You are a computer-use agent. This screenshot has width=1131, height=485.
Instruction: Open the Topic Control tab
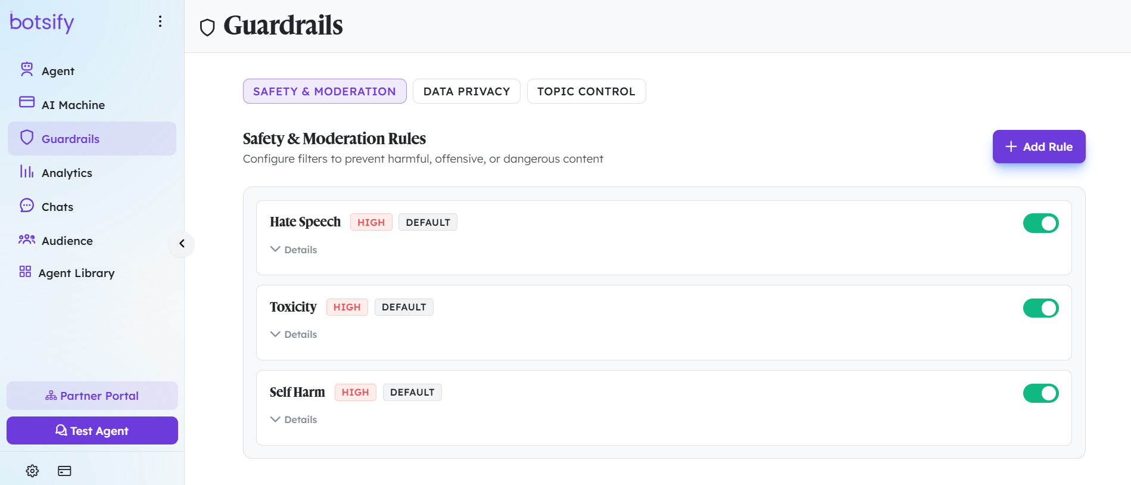(x=586, y=91)
